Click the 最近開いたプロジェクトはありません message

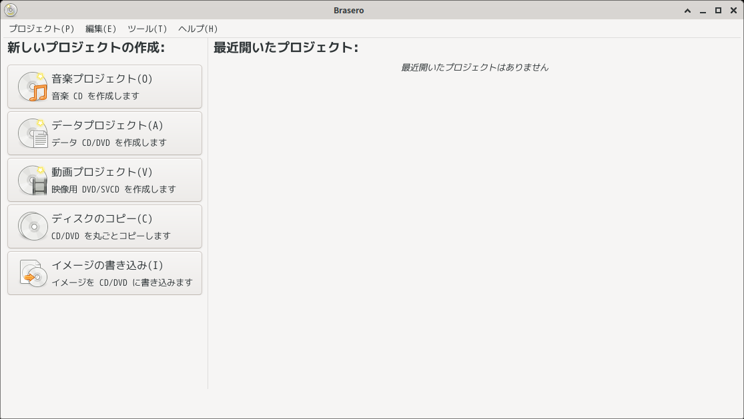click(x=475, y=67)
